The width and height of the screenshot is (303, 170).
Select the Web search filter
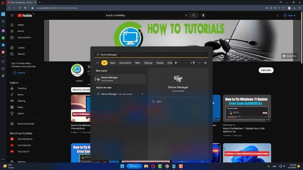pos(137,63)
